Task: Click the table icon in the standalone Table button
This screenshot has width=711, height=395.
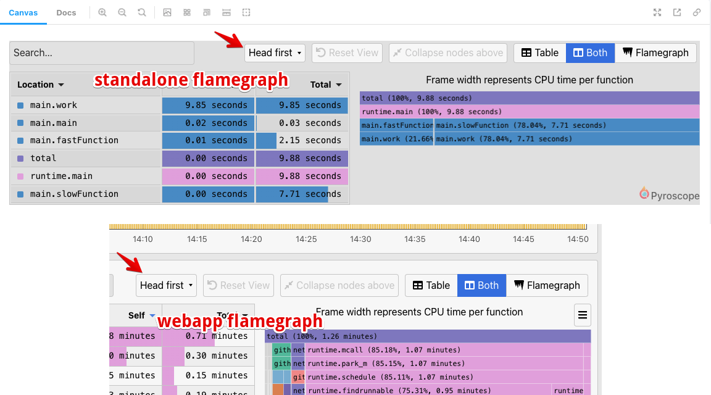Action: pyautogui.click(x=526, y=52)
